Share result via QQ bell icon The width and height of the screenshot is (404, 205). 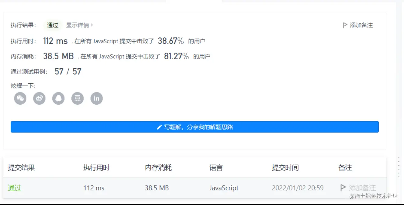coord(58,99)
